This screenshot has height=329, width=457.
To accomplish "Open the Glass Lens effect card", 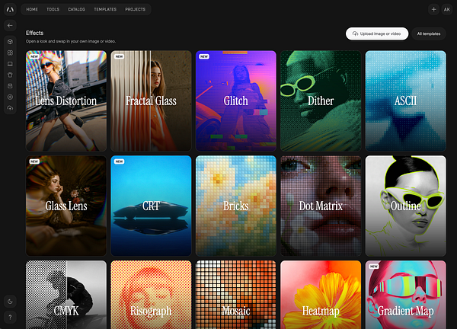I will pos(66,206).
